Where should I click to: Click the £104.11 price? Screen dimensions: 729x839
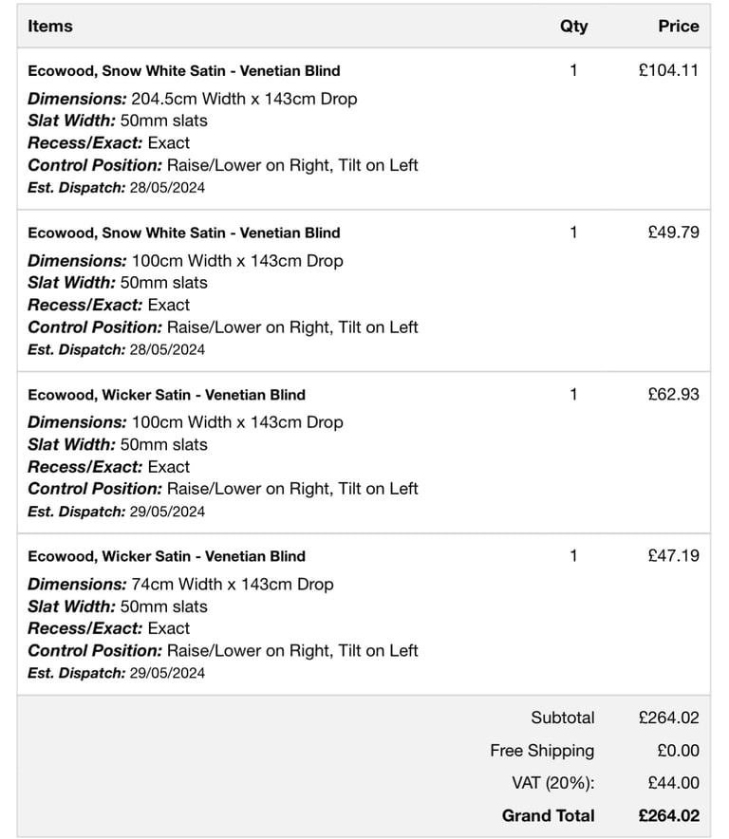coord(668,70)
